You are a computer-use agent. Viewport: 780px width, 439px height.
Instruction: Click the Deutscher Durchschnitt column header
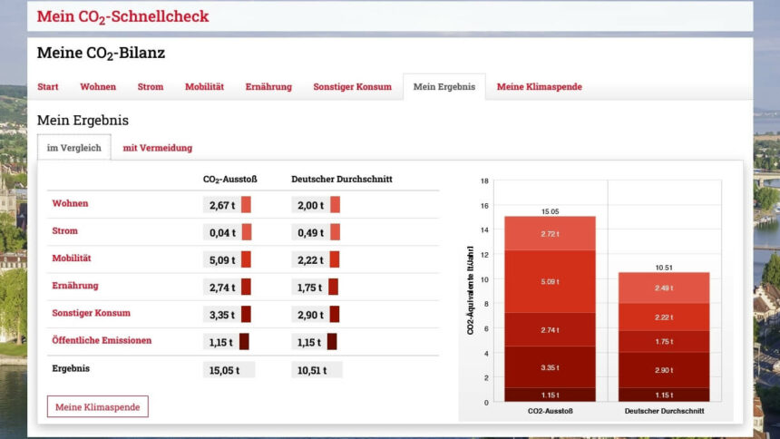342,179
